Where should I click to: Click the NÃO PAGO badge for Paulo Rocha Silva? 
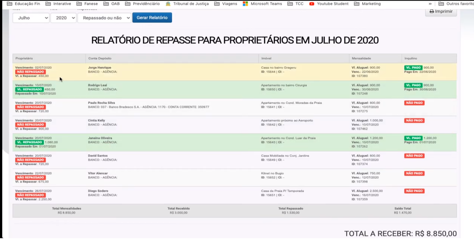point(414,103)
